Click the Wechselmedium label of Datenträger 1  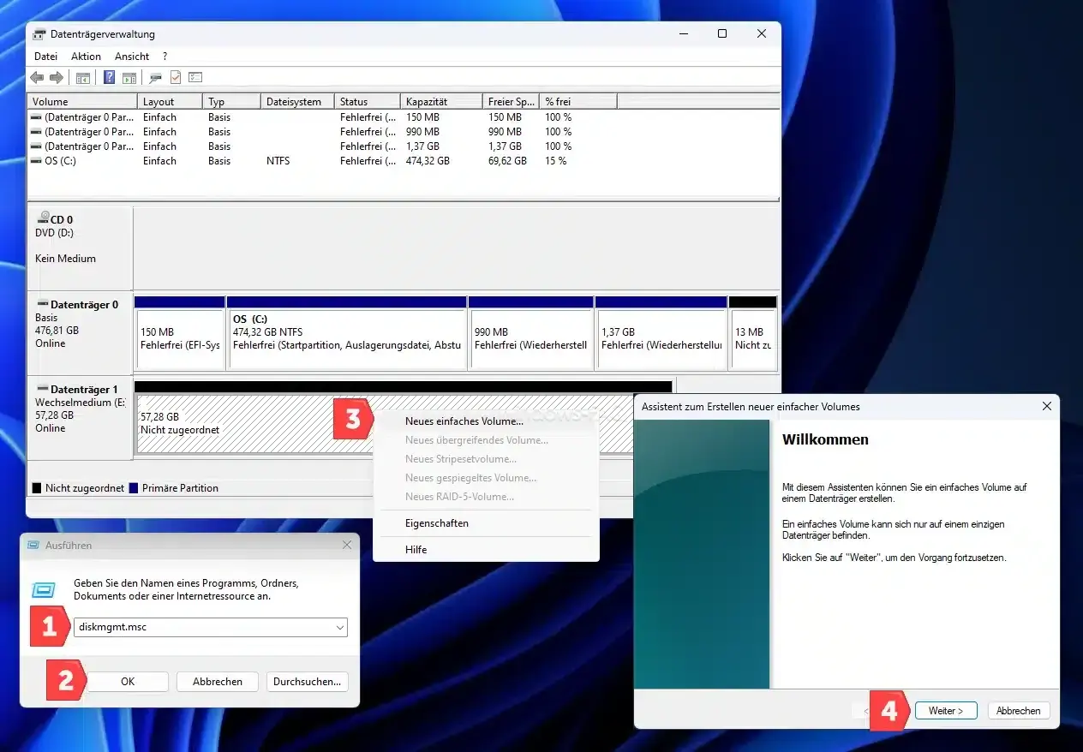(80, 403)
